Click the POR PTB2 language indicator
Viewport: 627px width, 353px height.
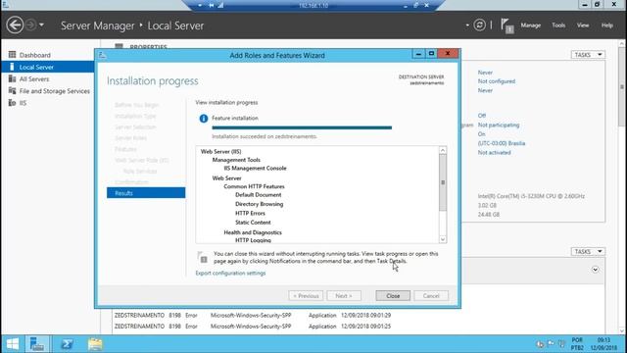pyautogui.click(x=577, y=344)
